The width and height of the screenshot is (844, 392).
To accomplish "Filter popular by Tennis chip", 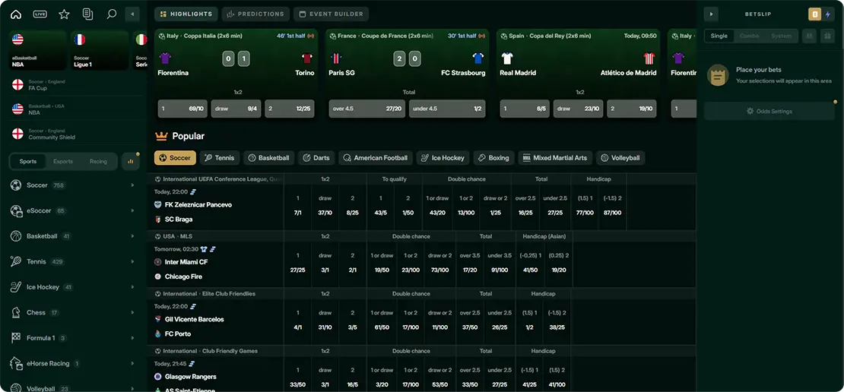I will pos(220,158).
